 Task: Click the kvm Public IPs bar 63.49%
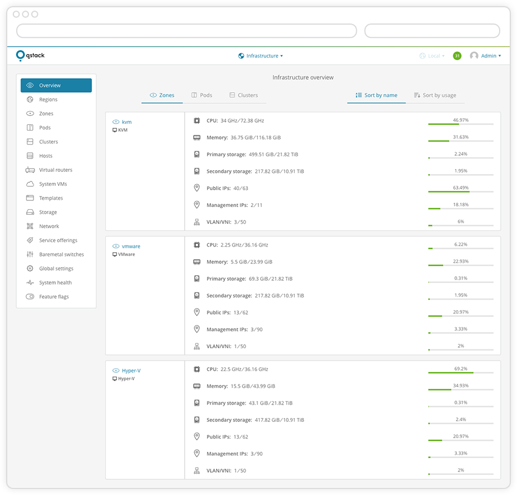click(461, 192)
